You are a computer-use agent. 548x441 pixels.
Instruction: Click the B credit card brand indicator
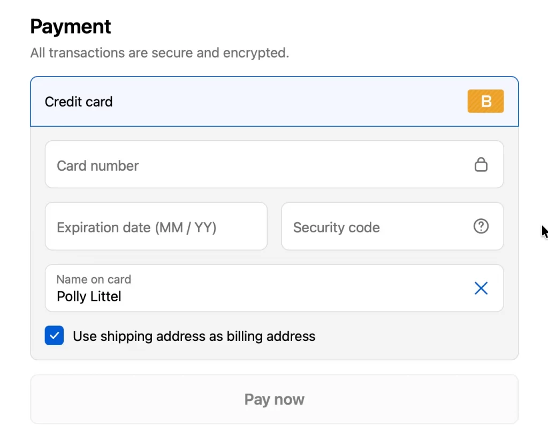pos(485,101)
